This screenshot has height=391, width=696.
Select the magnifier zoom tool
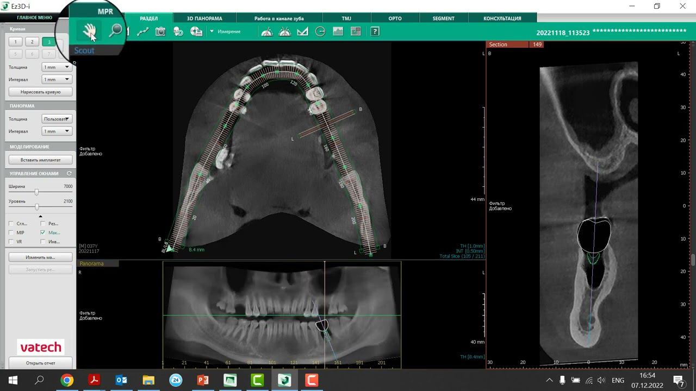click(115, 31)
